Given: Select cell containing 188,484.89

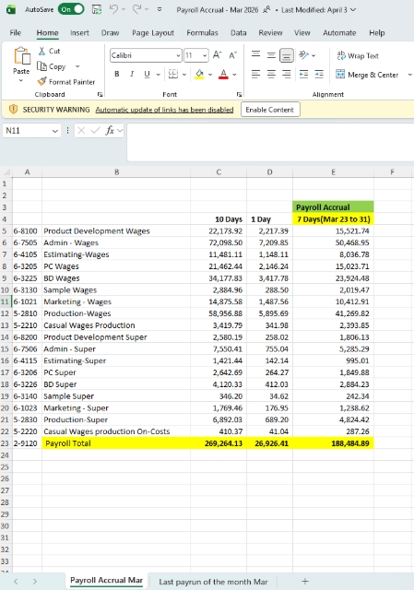Looking at the screenshot, I should coord(333,442).
